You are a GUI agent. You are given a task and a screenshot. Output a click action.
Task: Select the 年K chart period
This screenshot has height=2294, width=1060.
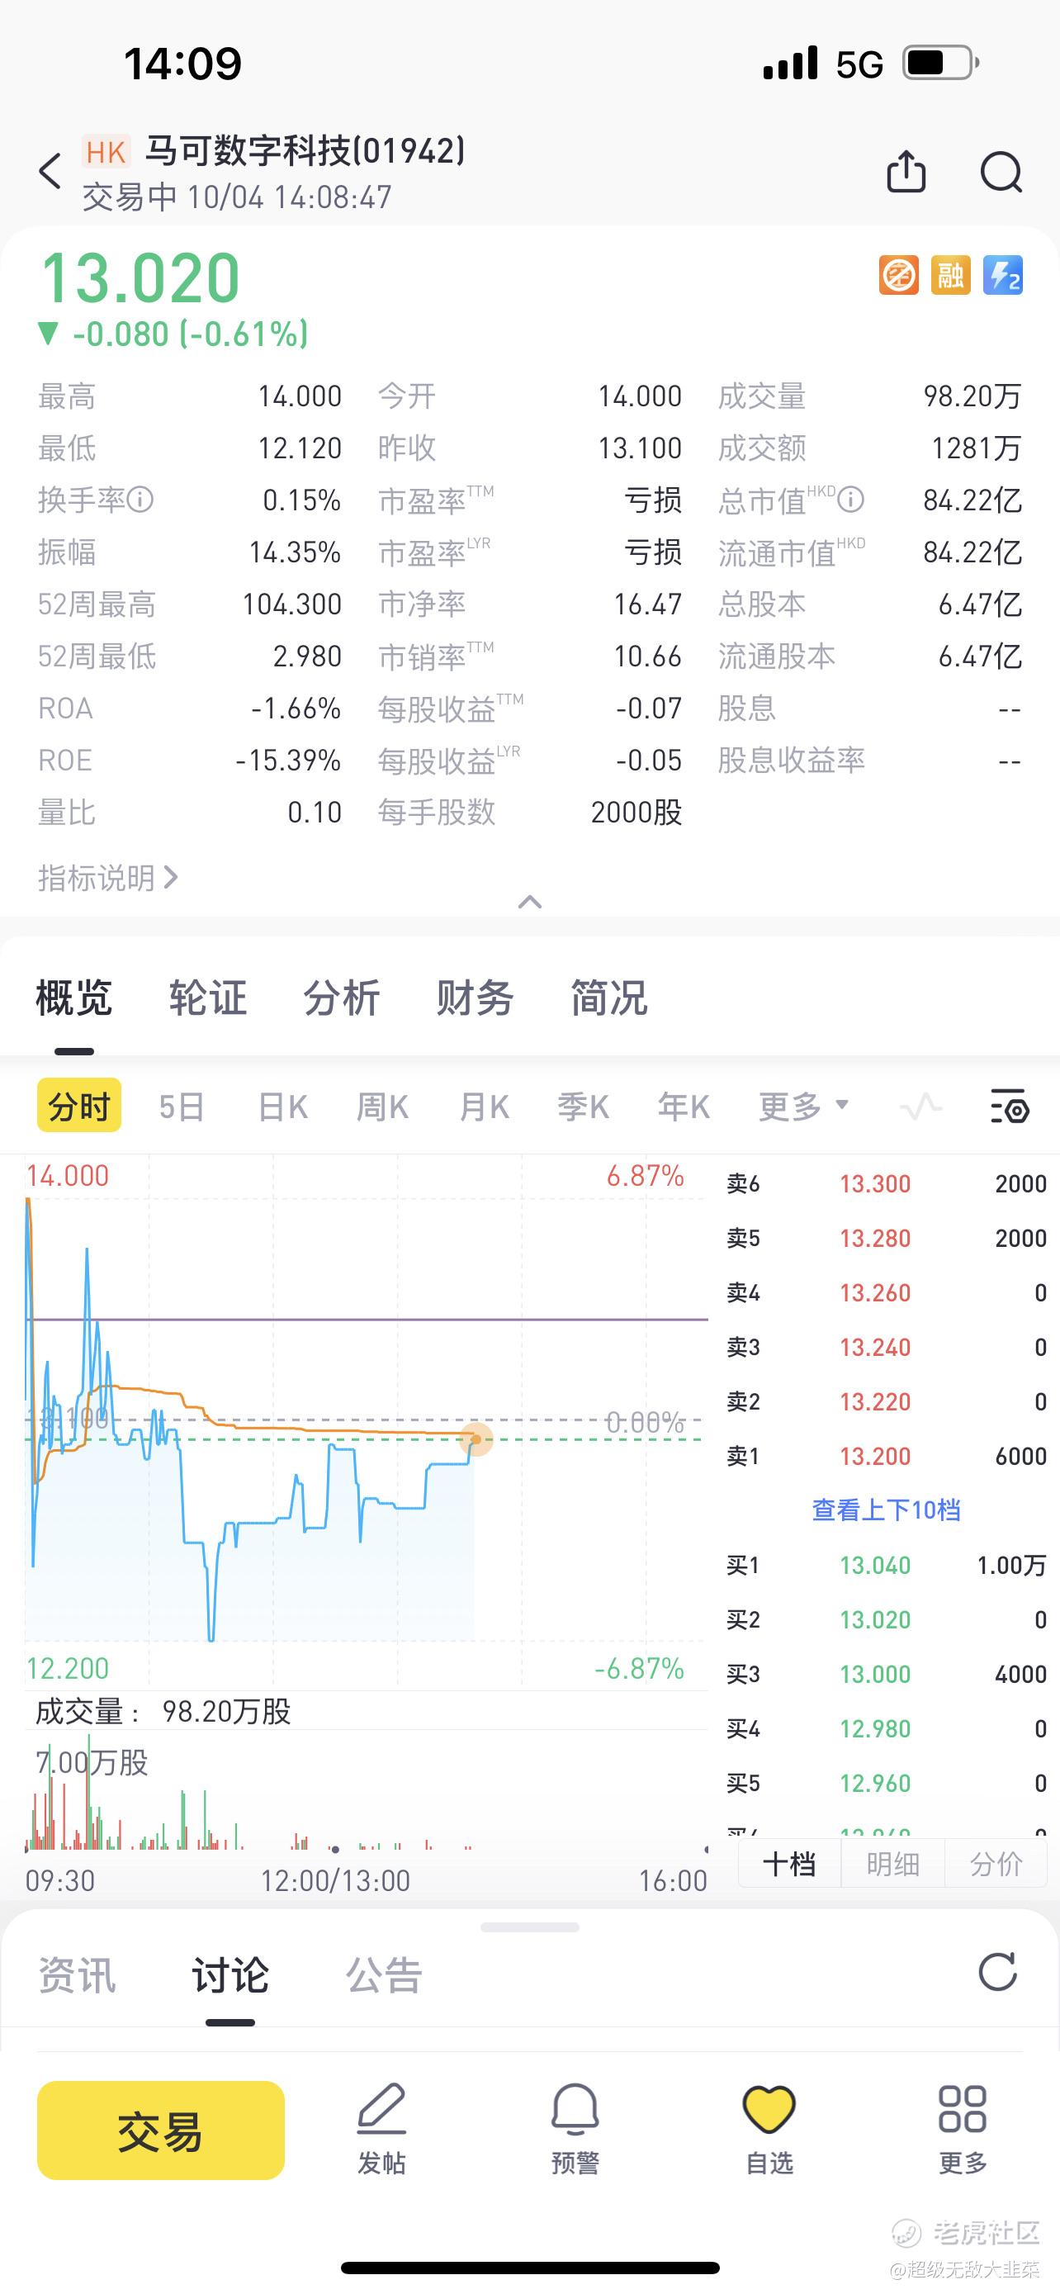(x=684, y=1107)
